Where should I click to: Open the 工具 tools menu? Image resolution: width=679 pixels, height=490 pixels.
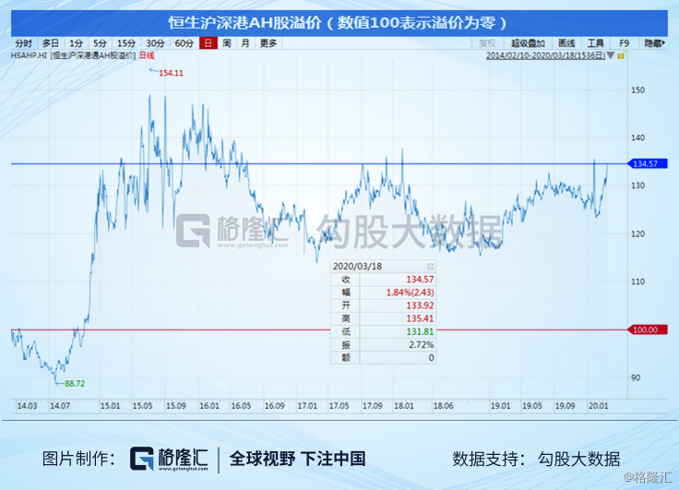pos(596,43)
